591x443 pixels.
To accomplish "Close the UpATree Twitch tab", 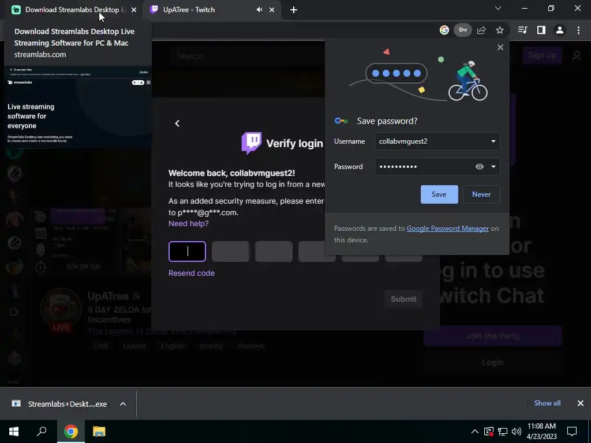I will pos(272,10).
